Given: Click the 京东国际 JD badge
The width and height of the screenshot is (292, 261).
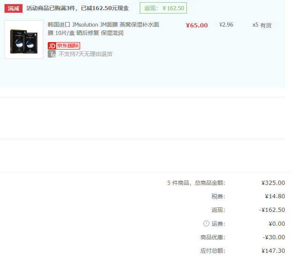Looking at the screenshot, I should pyautogui.click(x=64, y=45).
